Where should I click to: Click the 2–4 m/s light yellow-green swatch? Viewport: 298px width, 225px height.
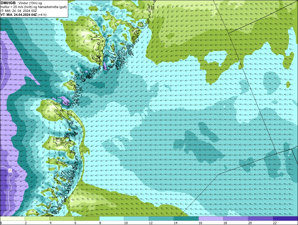click(x=37, y=218)
